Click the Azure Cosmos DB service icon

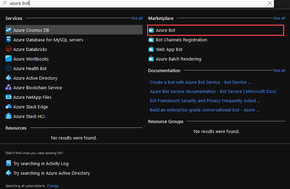(x=9, y=30)
